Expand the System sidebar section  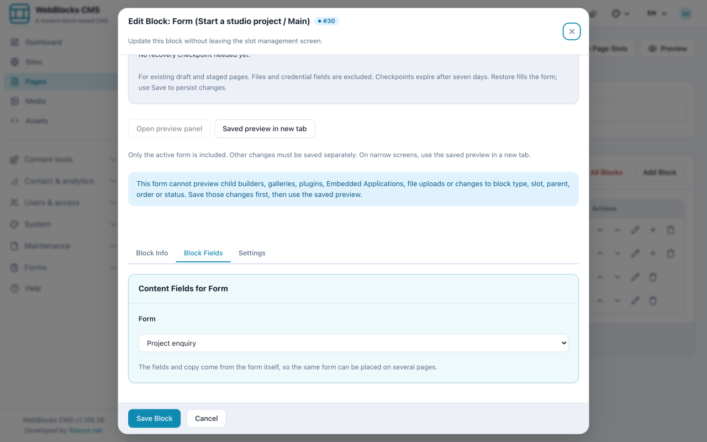point(64,224)
